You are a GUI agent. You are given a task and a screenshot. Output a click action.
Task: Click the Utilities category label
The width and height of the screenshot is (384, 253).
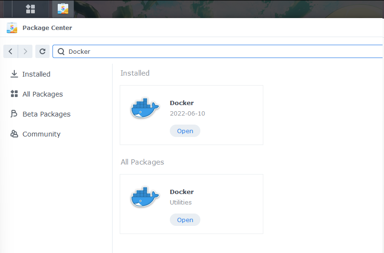pos(181,202)
